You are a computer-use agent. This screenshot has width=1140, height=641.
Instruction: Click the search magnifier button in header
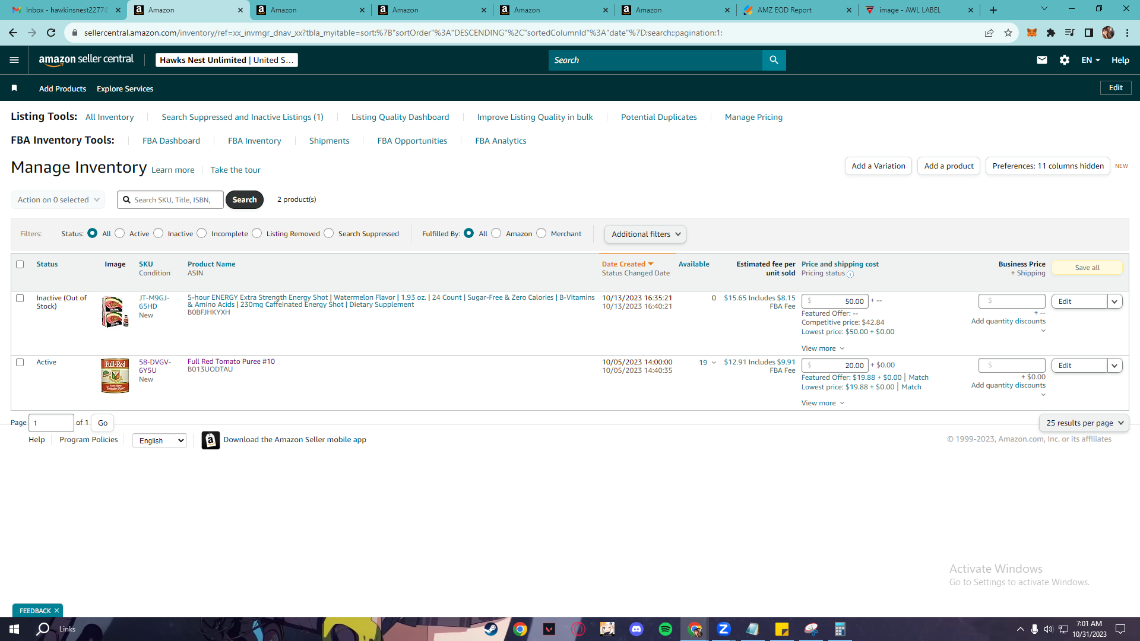774,60
